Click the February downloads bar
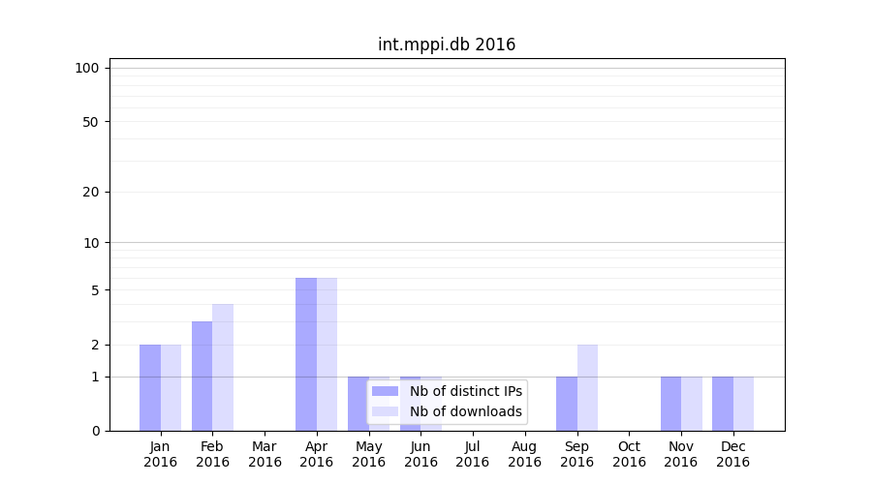 pos(223,367)
